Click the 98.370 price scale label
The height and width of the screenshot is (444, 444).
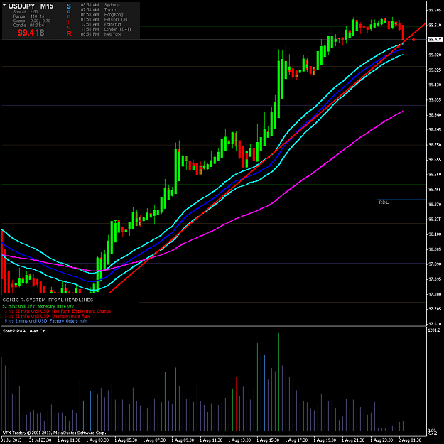(435, 205)
